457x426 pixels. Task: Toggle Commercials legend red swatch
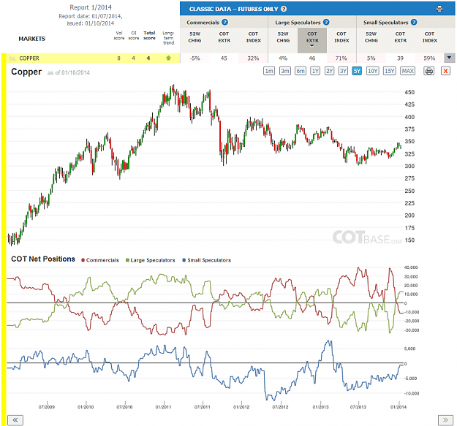point(83,260)
